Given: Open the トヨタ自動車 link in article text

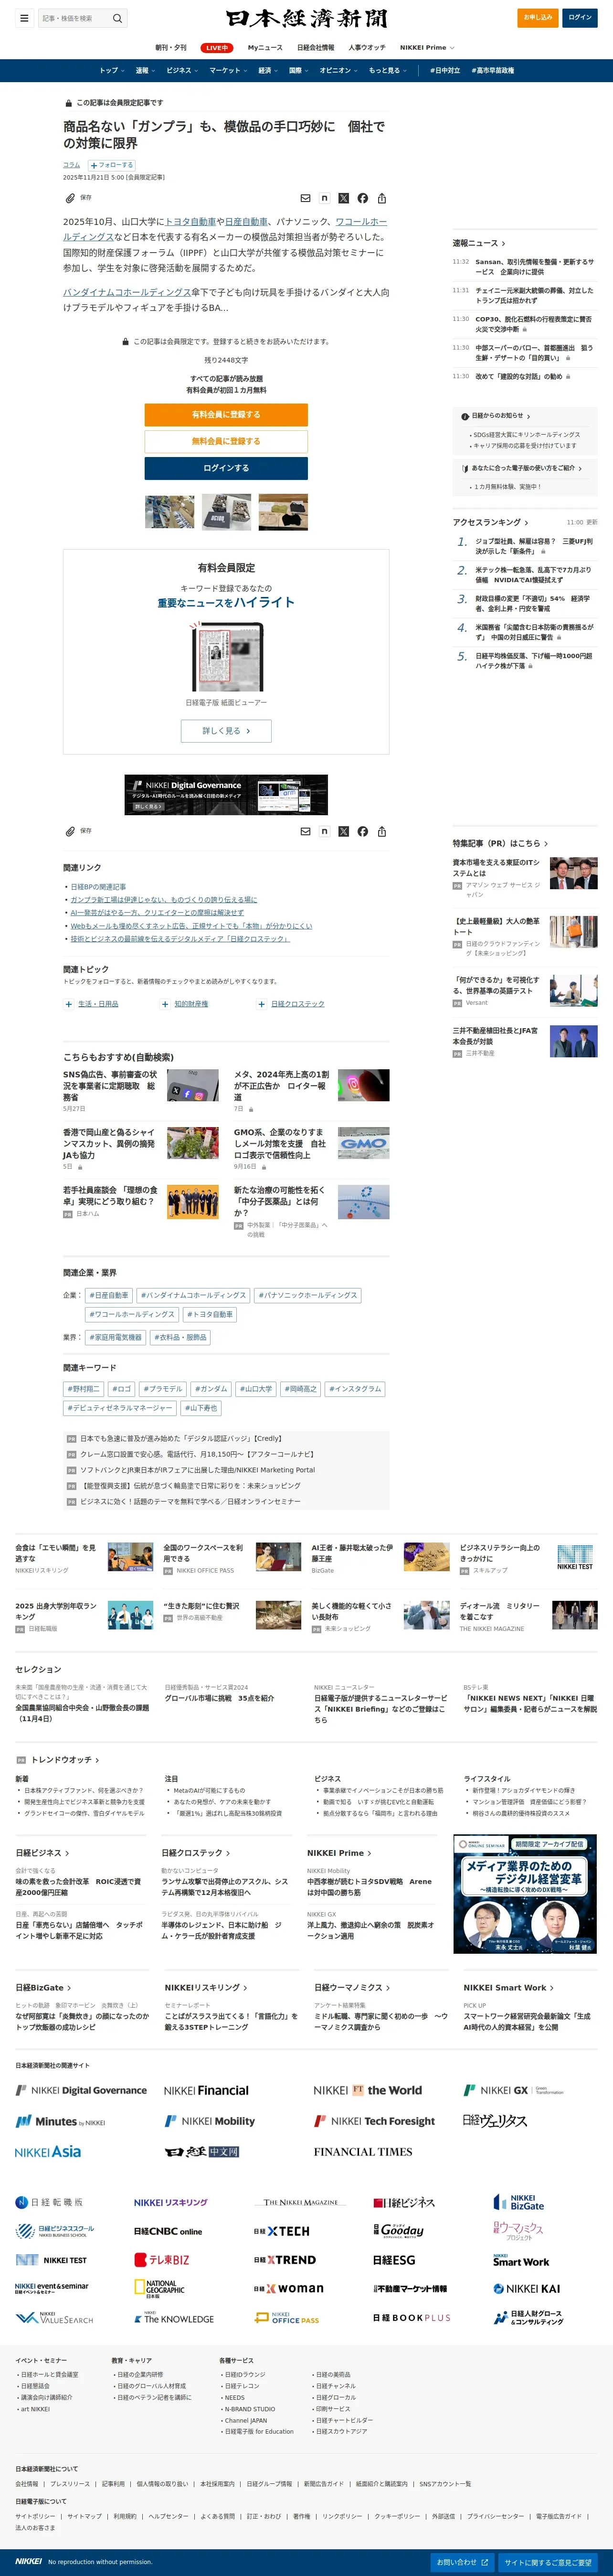Looking at the screenshot, I should tap(190, 222).
